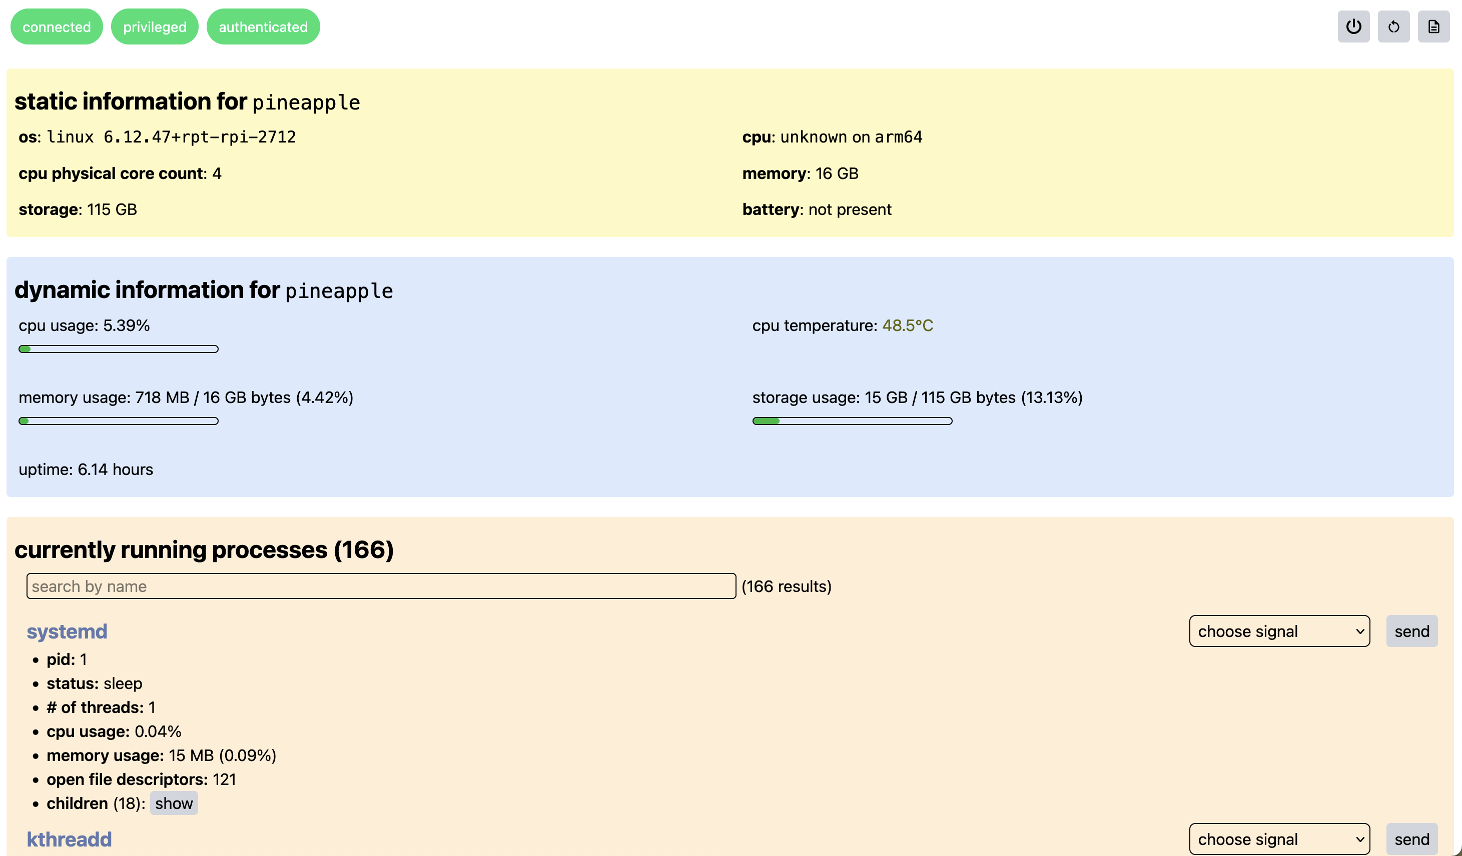Open the signal dropdown for systemd
1462x856 pixels.
[x=1279, y=631]
